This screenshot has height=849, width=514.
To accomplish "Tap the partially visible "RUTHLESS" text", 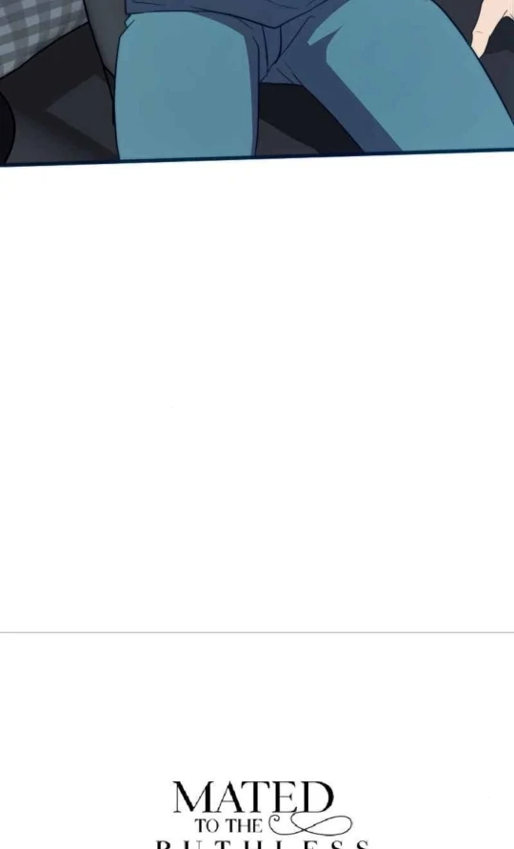I will click(x=263, y=844).
